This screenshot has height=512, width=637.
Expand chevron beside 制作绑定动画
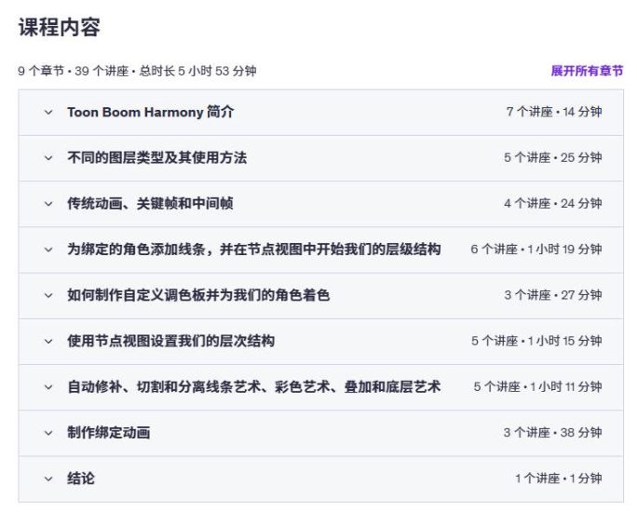(x=48, y=433)
